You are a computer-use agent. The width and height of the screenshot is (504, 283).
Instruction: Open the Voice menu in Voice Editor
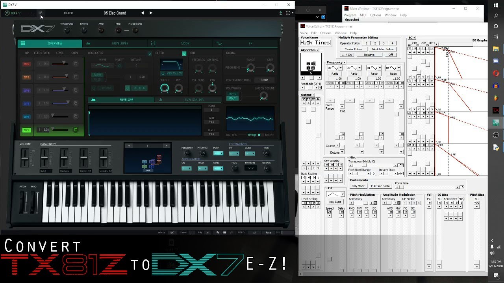(304, 33)
